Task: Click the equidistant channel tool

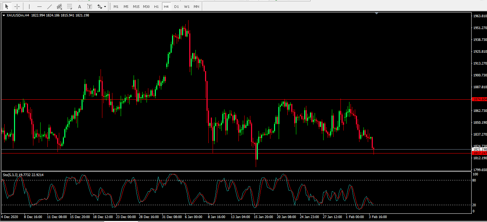Action: point(60,6)
